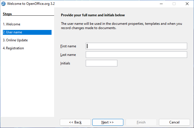The width and height of the screenshot is (194, 128).
Task: Click the 'Steps' heading
Action: (x=7, y=14)
